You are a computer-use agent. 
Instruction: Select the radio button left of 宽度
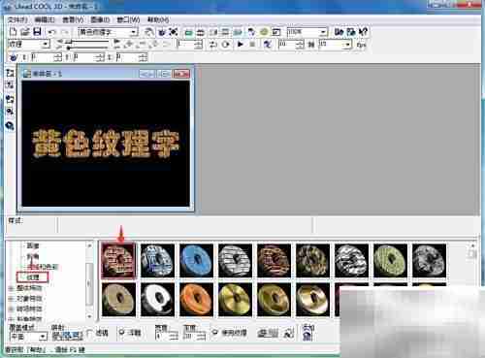121,333
